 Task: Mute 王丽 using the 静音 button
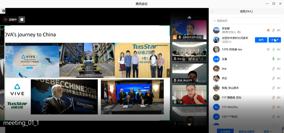tap(261, 40)
